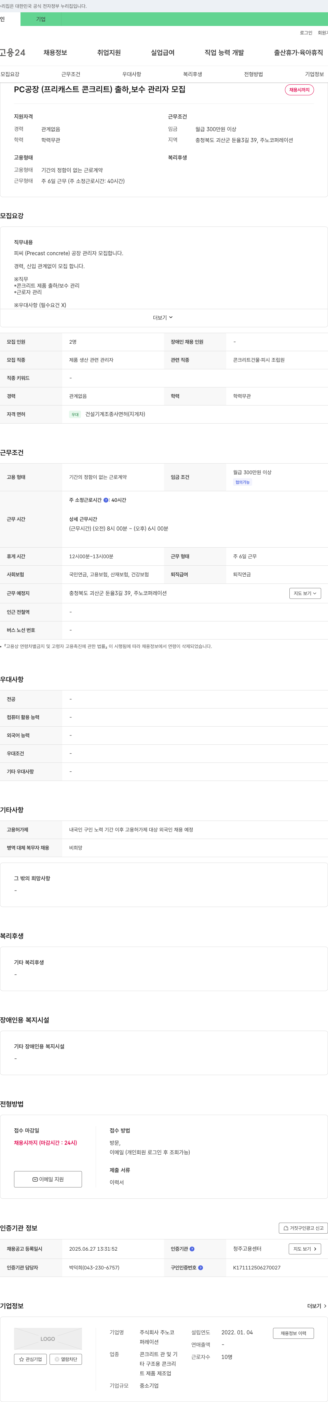Open the 채용정보 이력 button
The height and width of the screenshot is (1402, 328).
click(293, 1333)
